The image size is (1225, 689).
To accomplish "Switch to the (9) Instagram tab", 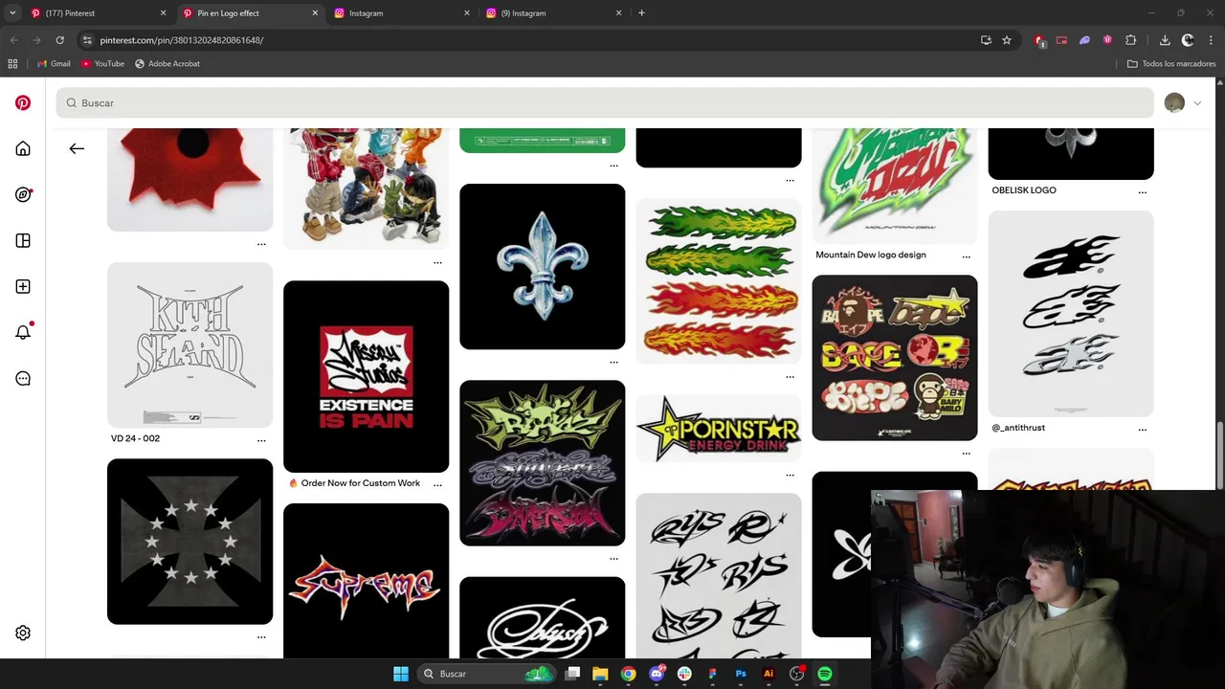I will [x=552, y=13].
